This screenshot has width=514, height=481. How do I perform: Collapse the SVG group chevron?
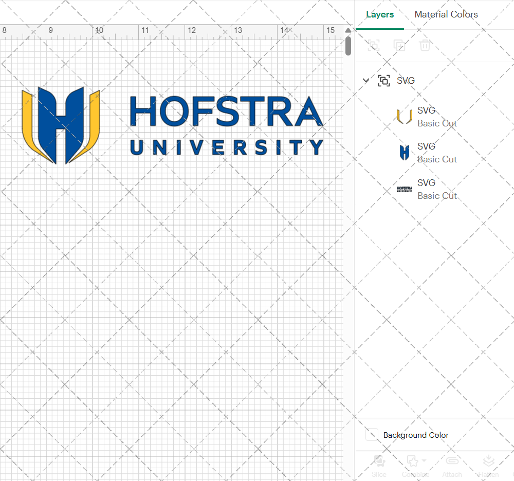366,80
